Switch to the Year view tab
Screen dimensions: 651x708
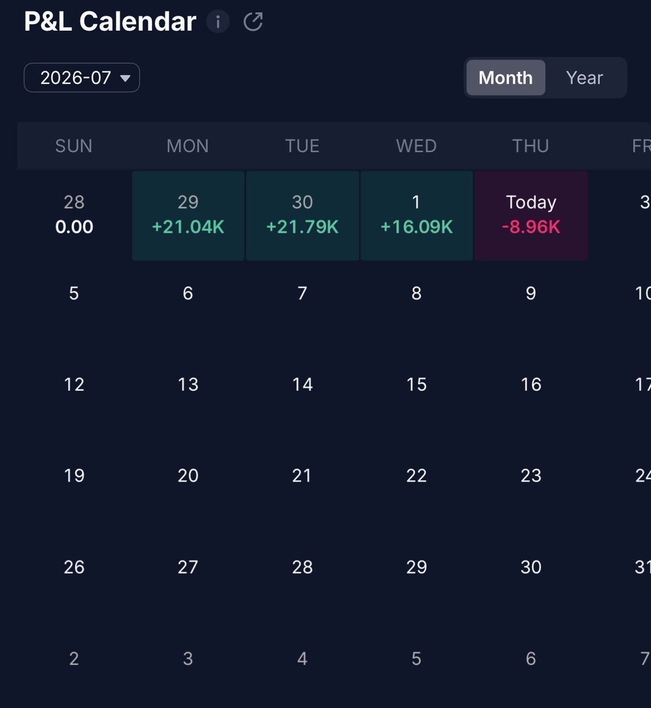(x=584, y=78)
